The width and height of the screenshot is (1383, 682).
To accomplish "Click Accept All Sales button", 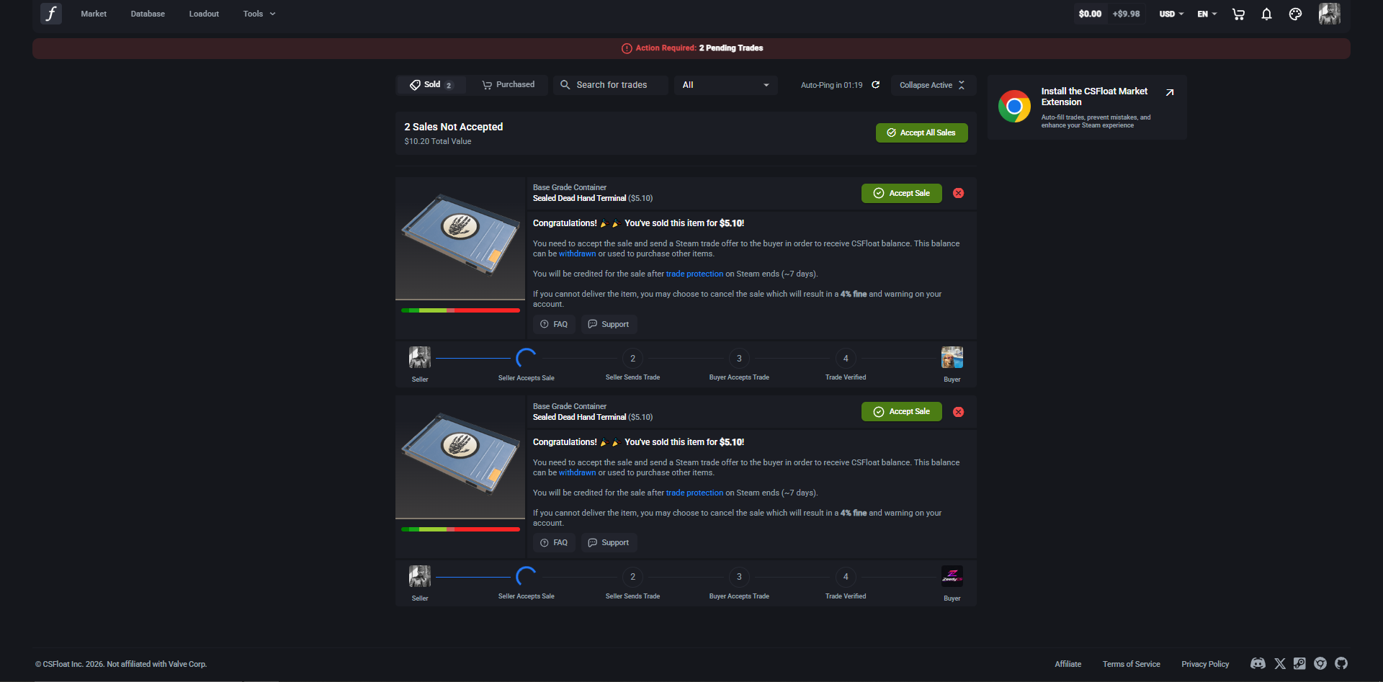I will click(x=921, y=133).
